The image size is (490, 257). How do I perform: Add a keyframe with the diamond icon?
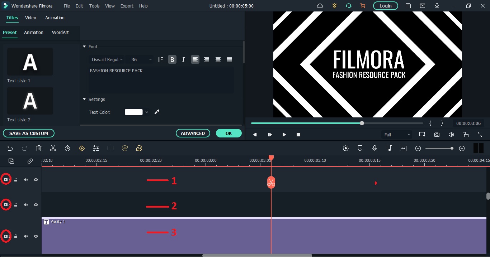82,148
